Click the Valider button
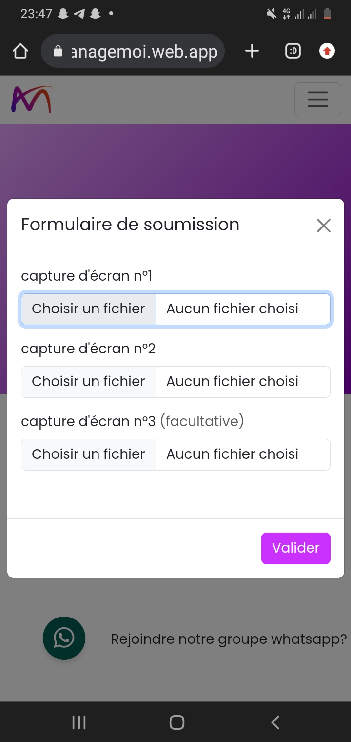This screenshot has width=351, height=742. pyautogui.click(x=295, y=548)
